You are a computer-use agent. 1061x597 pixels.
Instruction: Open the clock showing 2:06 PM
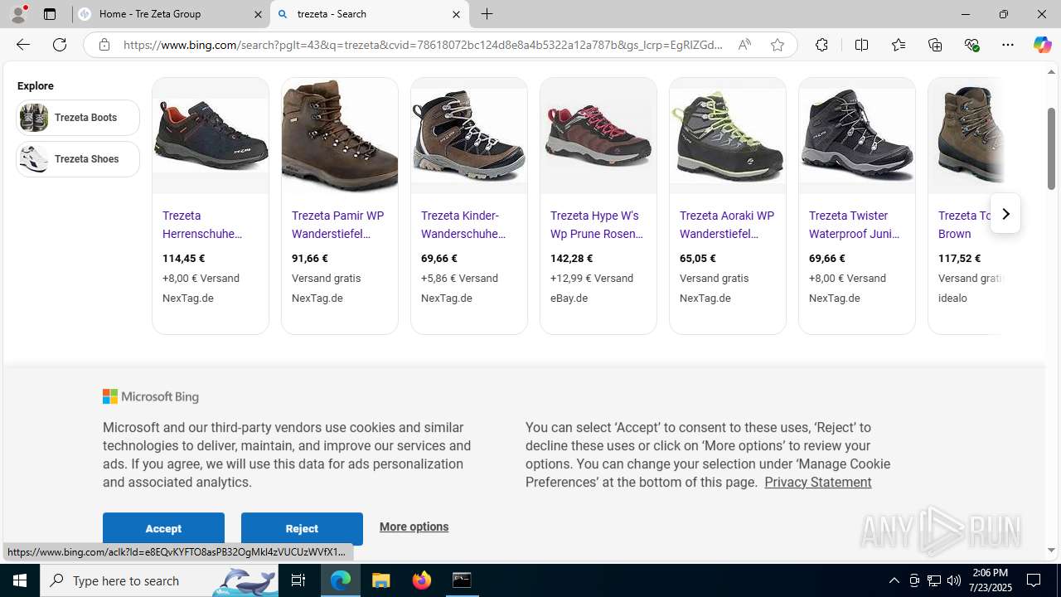pyautogui.click(x=990, y=580)
